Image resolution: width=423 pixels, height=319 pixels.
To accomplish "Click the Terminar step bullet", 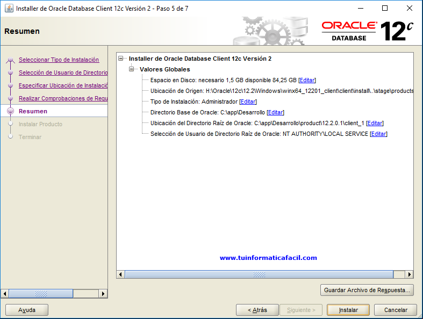I will point(11,136).
